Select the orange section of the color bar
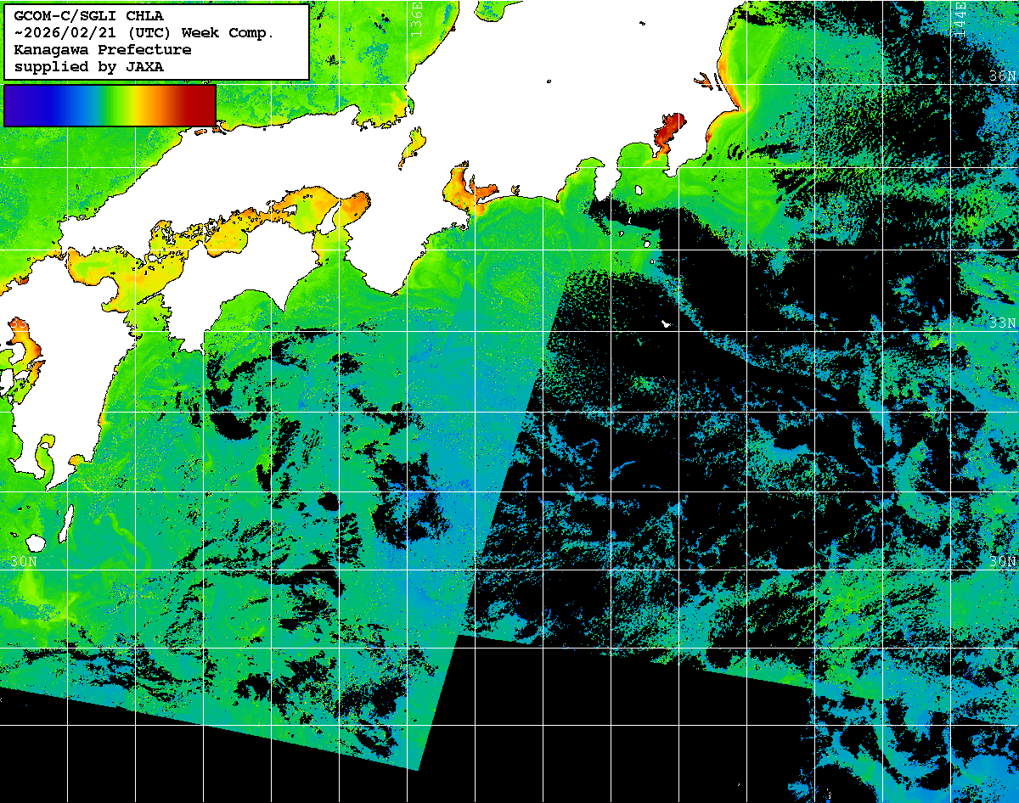Image resolution: width=1019 pixels, height=803 pixels. pyautogui.click(x=153, y=104)
